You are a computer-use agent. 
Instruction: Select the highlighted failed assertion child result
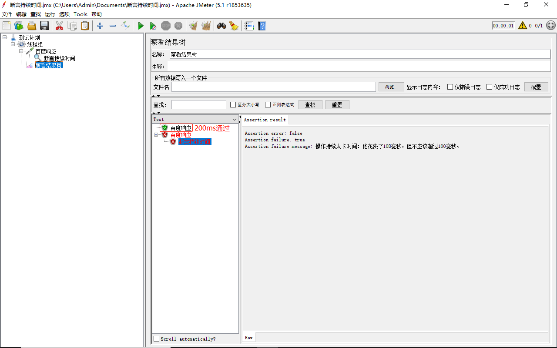point(195,142)
